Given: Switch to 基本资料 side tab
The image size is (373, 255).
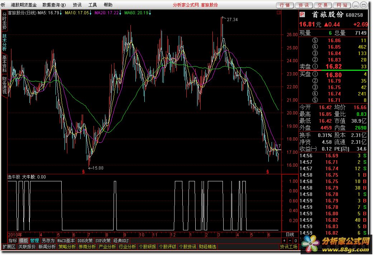Looking at the screenshot, I should pyautogui.click(x=4, y=64).
